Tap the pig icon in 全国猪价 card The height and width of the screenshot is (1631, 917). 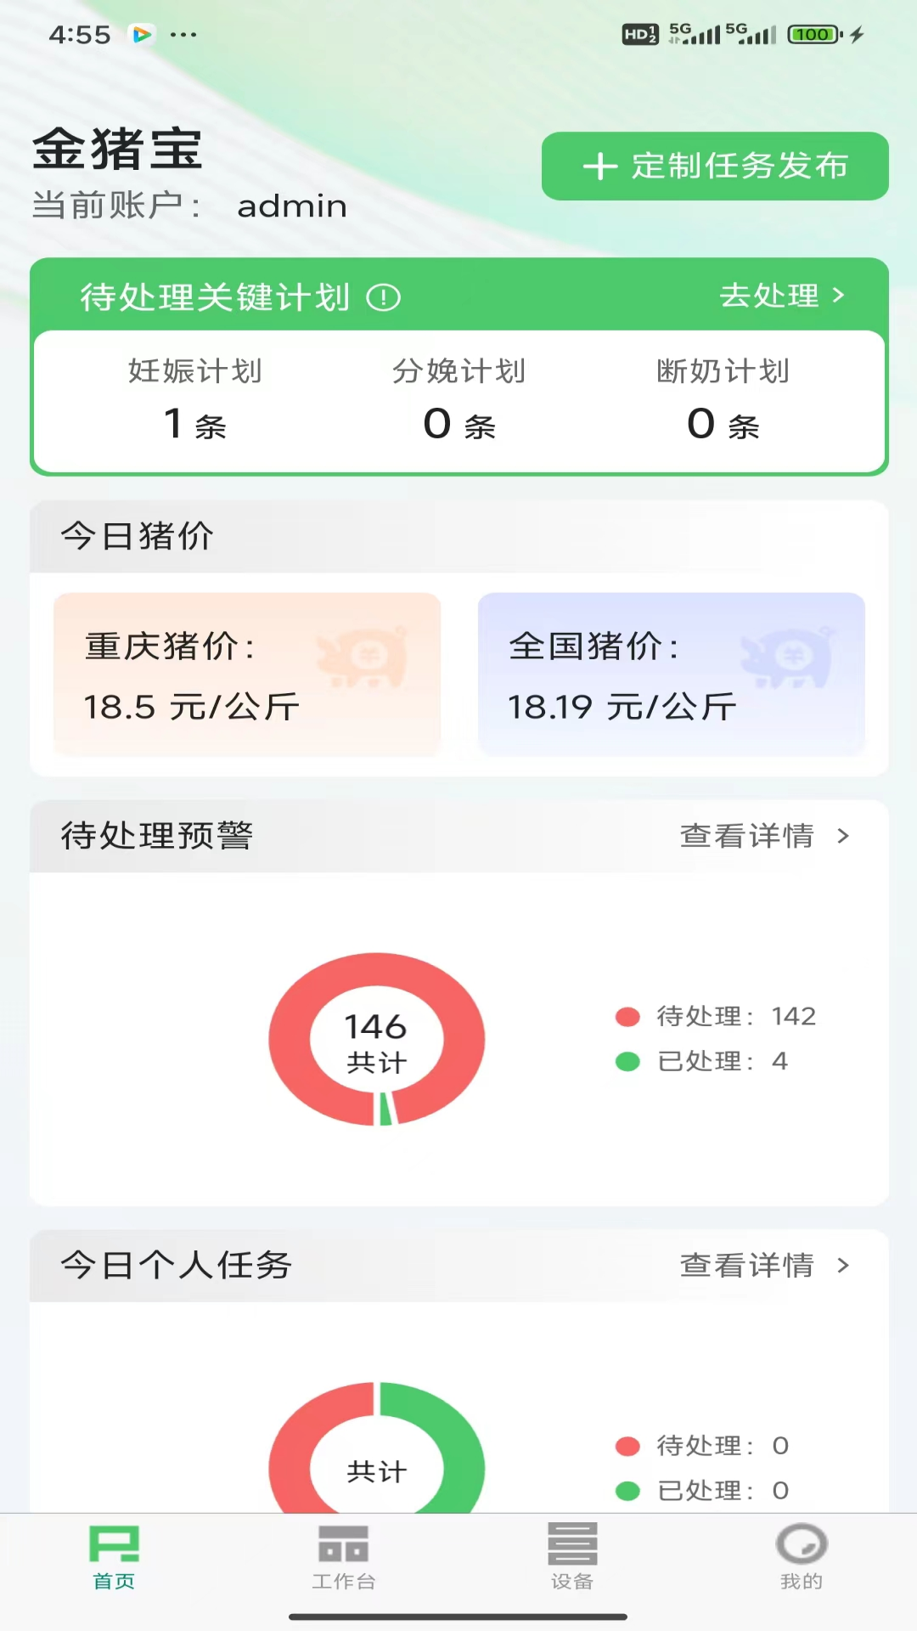tap(788, 657)
